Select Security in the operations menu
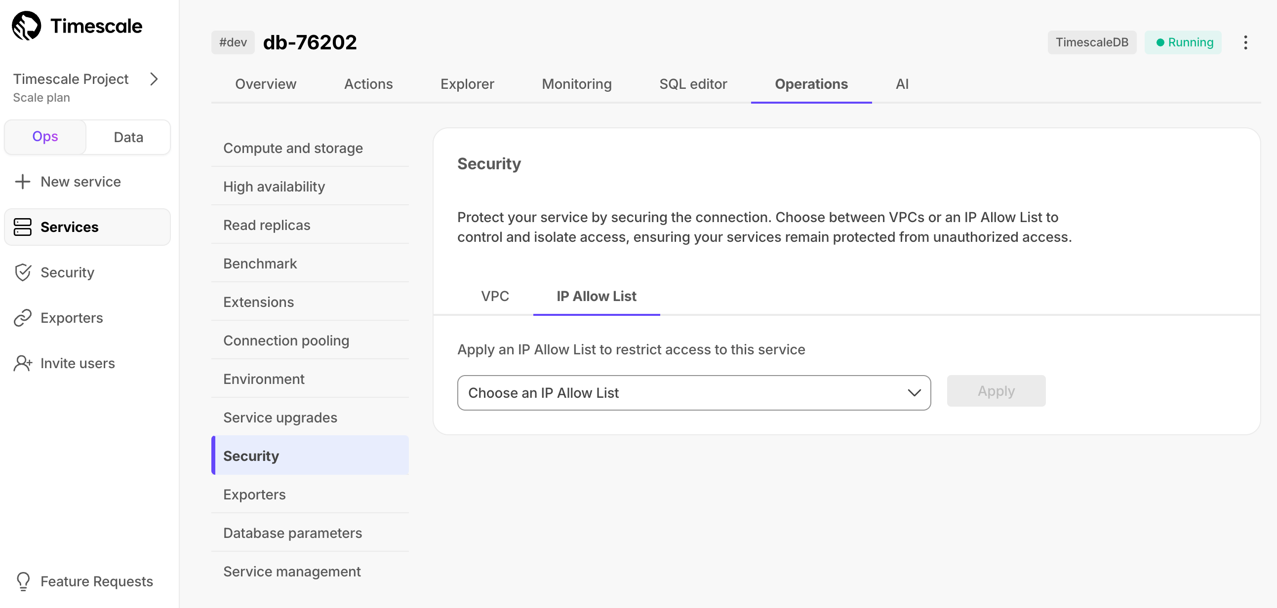The width and height of the screenshot is (1277, 608). click(310, 456)
